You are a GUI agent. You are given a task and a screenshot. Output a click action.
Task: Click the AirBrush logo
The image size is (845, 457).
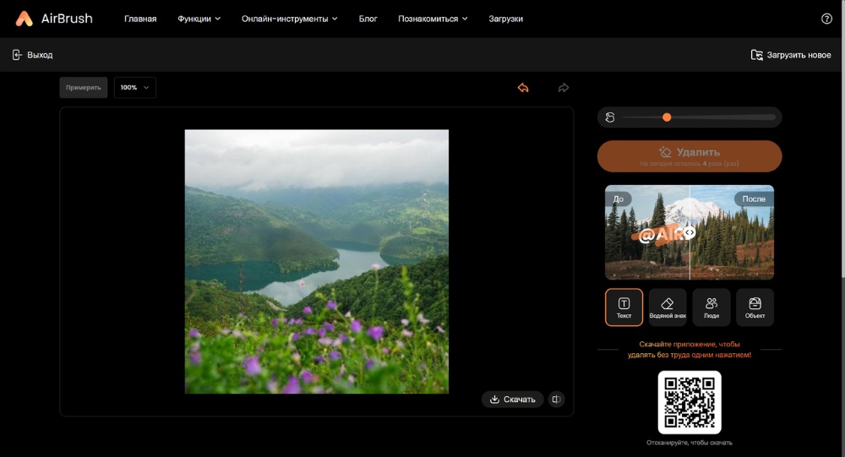pyautogui.click(x=54, y=19)
